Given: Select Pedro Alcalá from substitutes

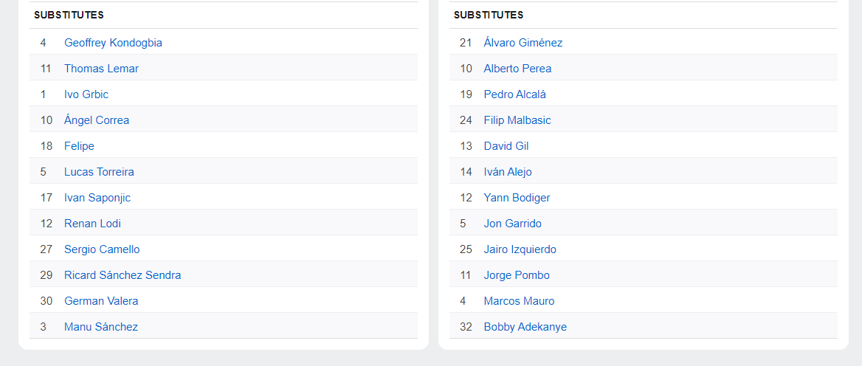Looking at the screenshot, I should [x=515, y=94].
